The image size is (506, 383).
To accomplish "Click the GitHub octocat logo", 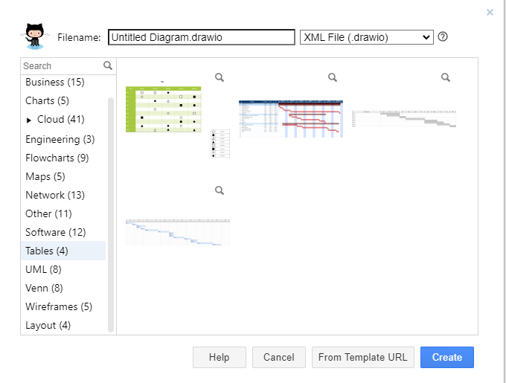I will [x=35, y=36].
